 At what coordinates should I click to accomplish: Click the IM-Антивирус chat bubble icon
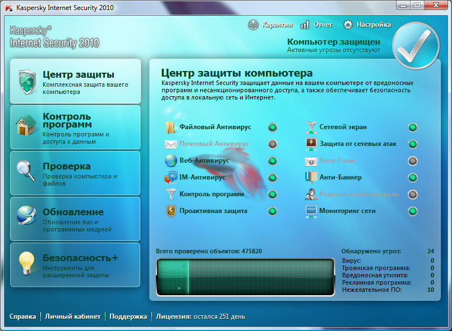pyautogui.click(x=170, y=178)
